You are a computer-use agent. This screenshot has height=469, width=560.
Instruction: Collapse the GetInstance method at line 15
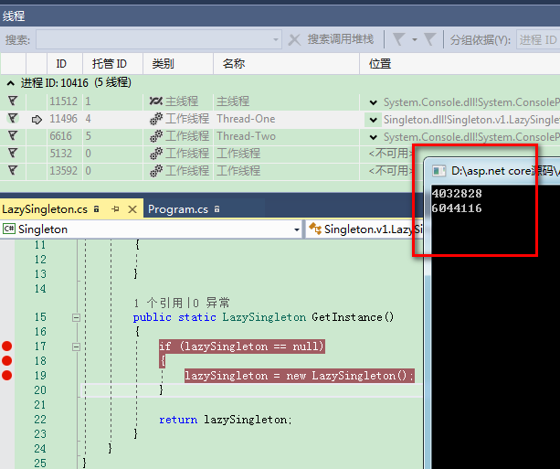(x=76, y=317)
